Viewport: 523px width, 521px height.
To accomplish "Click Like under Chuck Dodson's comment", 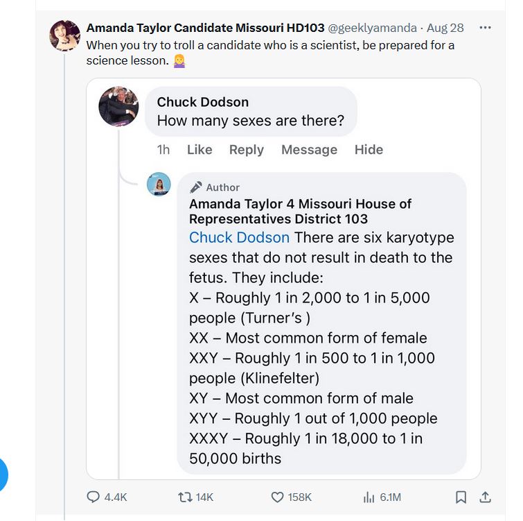I will (200, 150).
